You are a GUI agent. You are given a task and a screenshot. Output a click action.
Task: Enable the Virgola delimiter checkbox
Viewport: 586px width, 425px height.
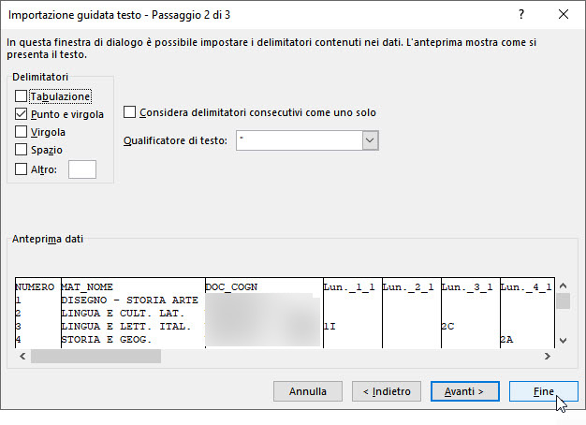[21, 132]
